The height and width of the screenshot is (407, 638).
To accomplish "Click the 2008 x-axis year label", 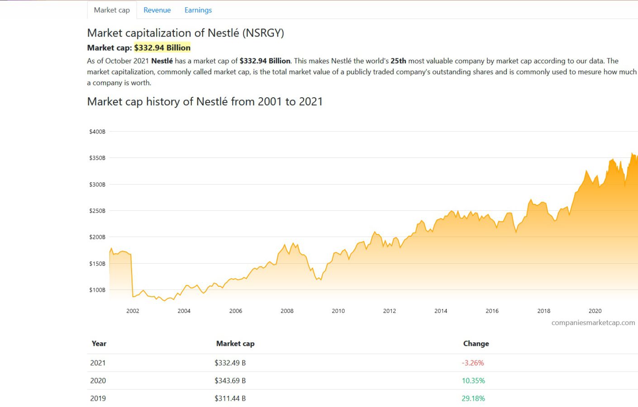I will pyautogui.click(x=287, y=311).
